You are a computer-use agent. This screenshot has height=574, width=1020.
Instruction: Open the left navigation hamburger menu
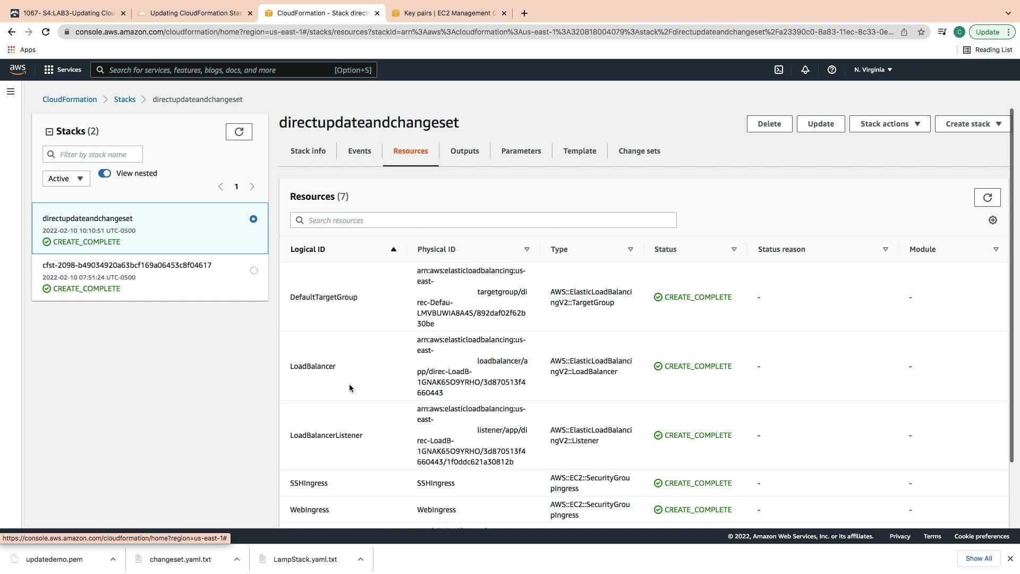pyautogui.click(x=10, y=91)
